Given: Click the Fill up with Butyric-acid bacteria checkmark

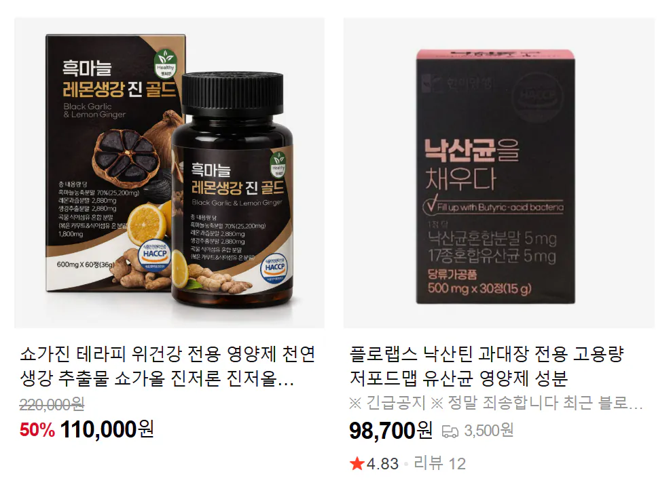Looking at the screenshot, I should point(431,205).
